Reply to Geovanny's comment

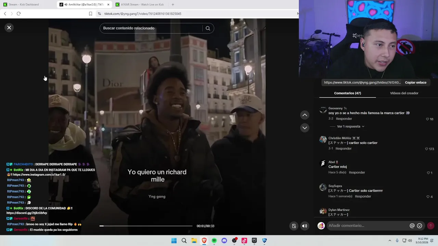pos(344,119)
